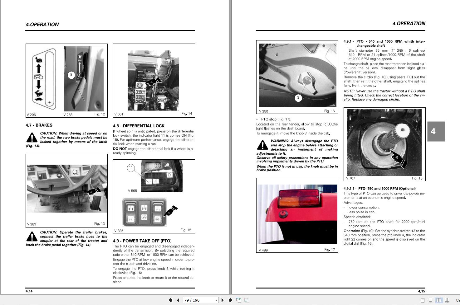Click the Fig. 12 throttle lever photo
This screenshot has width=460, height=305.
(x=84, y=79)
